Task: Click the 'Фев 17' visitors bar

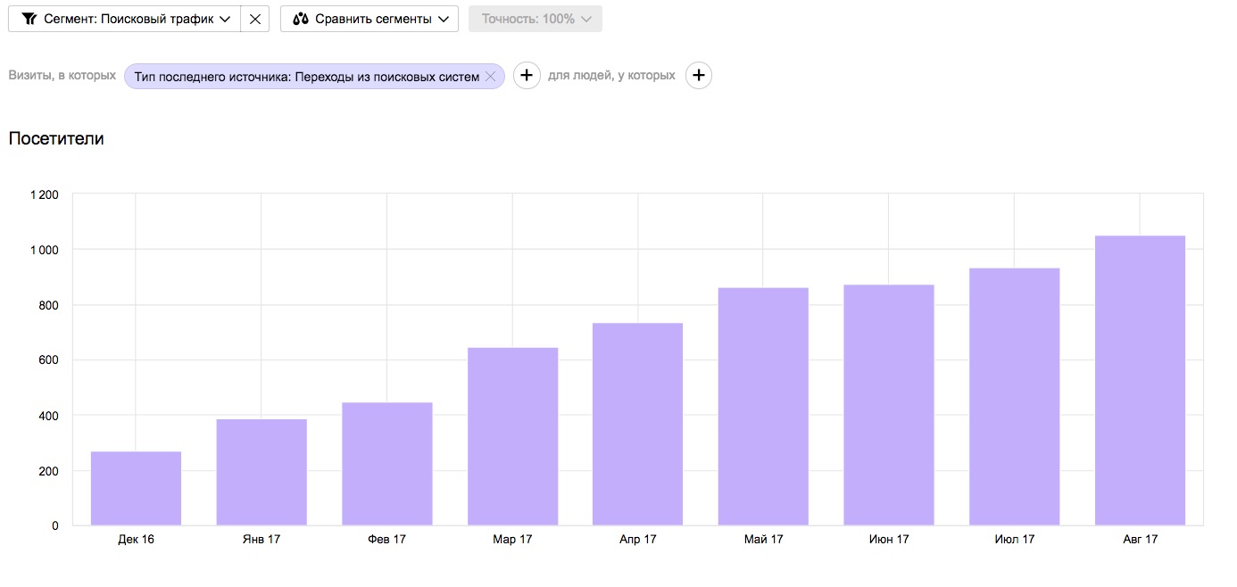Action: pyautogui.click(x=387, y=464)
